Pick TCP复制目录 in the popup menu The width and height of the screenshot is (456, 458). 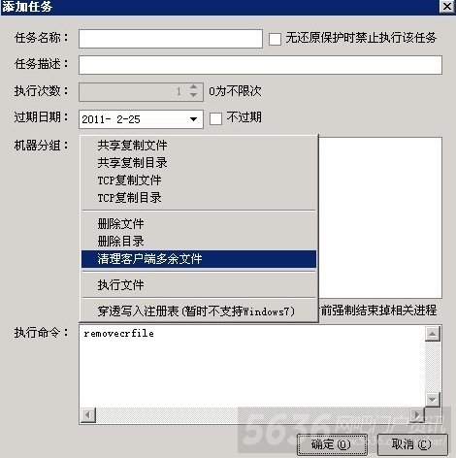coord(199,198)
